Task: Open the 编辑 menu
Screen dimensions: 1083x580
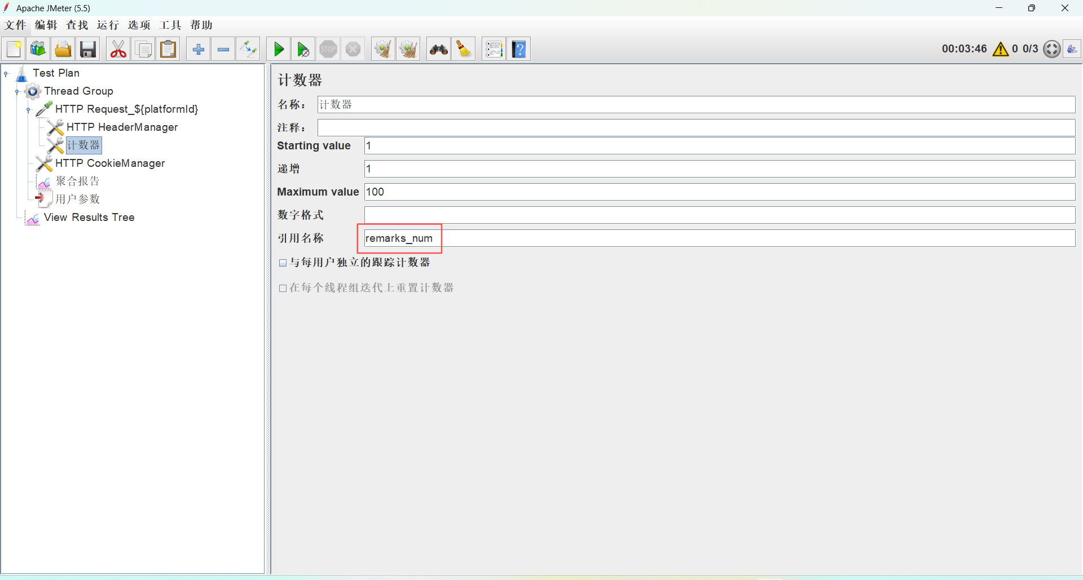Action: click(x=46, y=25)
